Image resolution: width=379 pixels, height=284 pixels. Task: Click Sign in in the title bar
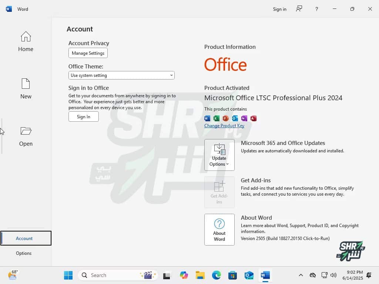click(x=280, y=9)
